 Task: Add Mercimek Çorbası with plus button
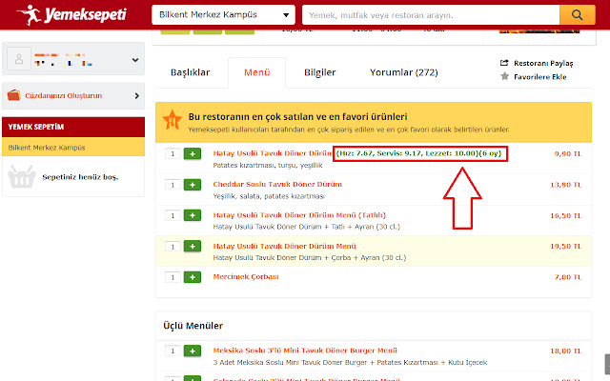click(193, 277)
